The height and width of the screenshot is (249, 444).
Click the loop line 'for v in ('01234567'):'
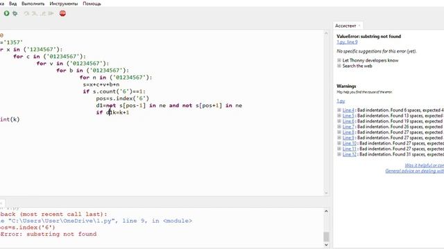(x=72, y=63)
